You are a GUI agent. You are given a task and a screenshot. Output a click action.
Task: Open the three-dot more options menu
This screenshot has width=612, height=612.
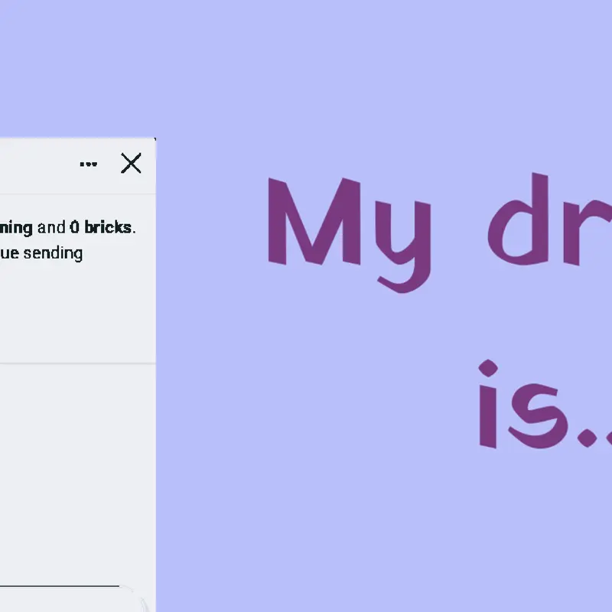88,164
